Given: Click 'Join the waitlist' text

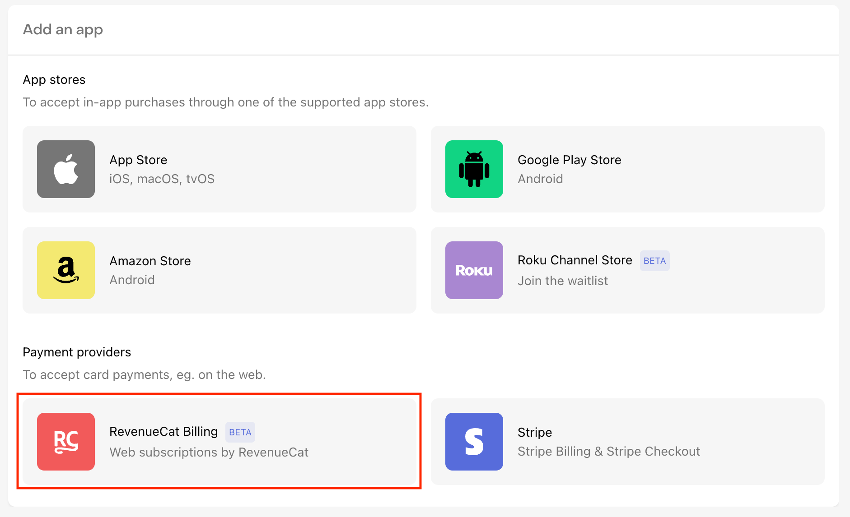Looking at the screenshot, I should click(x=563, y=281).
